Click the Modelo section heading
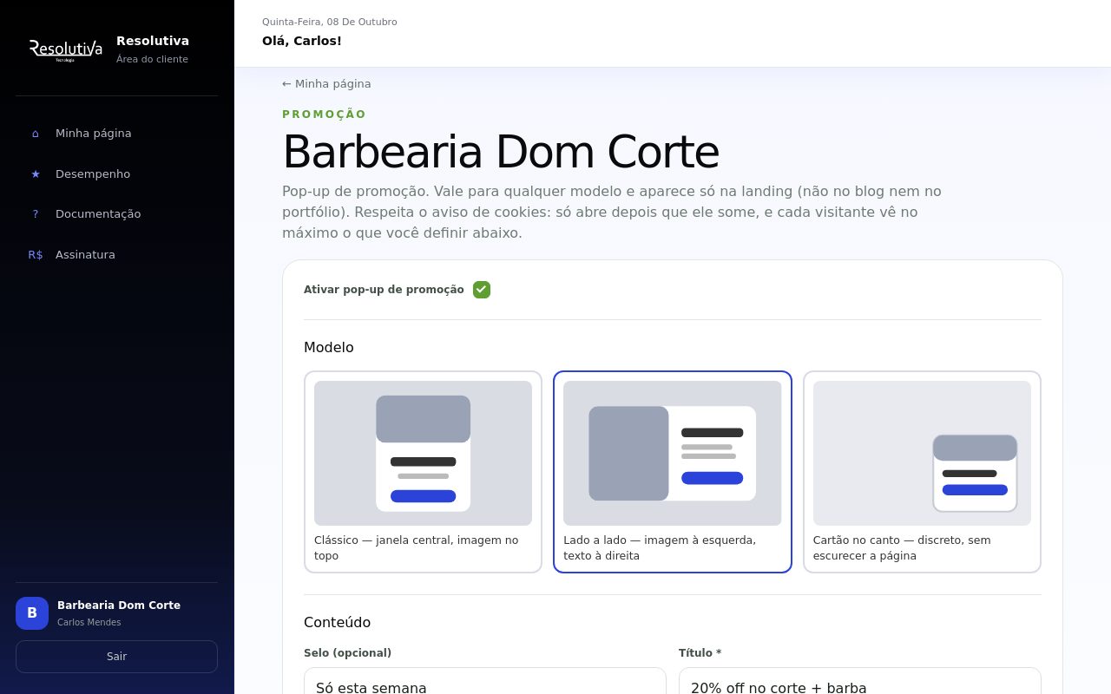Screen dimensions: 1111x694 click(x=329, y=347)
